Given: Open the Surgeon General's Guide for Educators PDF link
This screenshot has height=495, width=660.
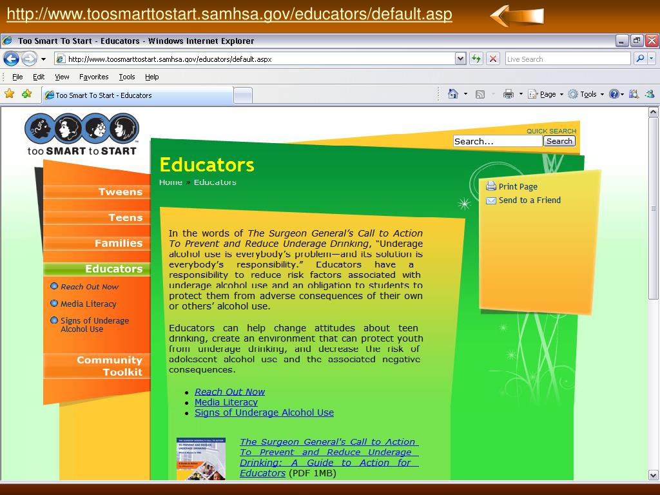Looking at the screenshot, I should coord(329,458).
